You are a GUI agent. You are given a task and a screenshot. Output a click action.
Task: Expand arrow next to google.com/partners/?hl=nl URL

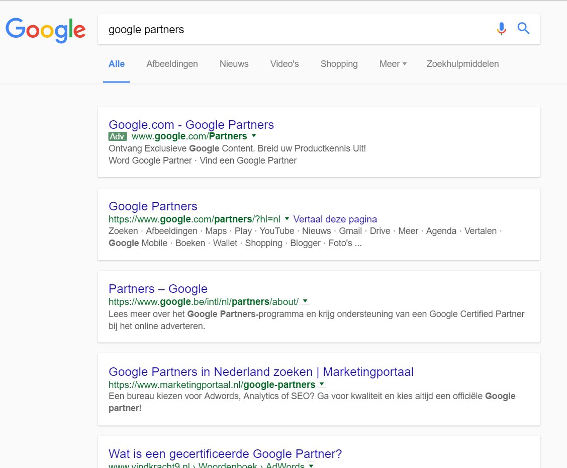pos(287,218)
